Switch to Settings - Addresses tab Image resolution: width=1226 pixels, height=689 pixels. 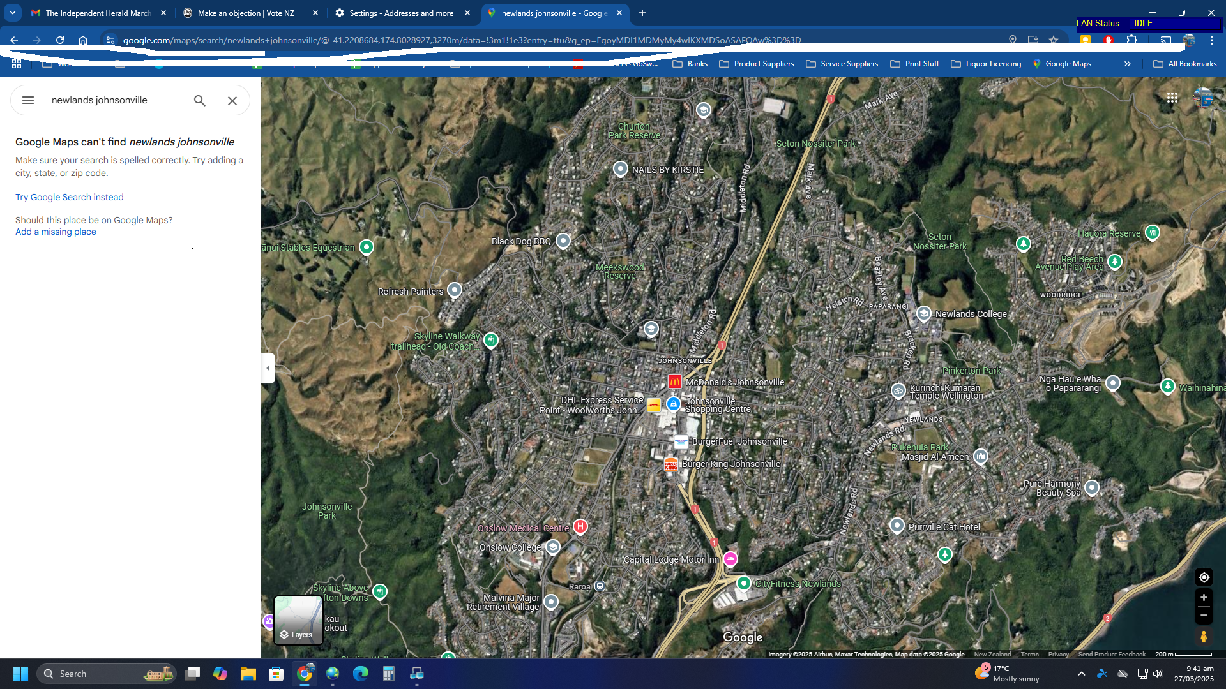click(401, 13)
